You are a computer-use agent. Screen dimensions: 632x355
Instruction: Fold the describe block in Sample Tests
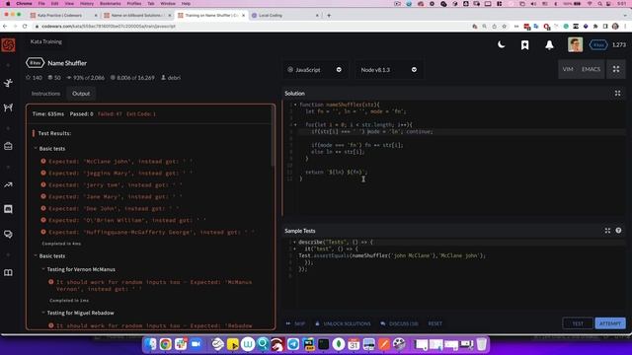(294, 243)
